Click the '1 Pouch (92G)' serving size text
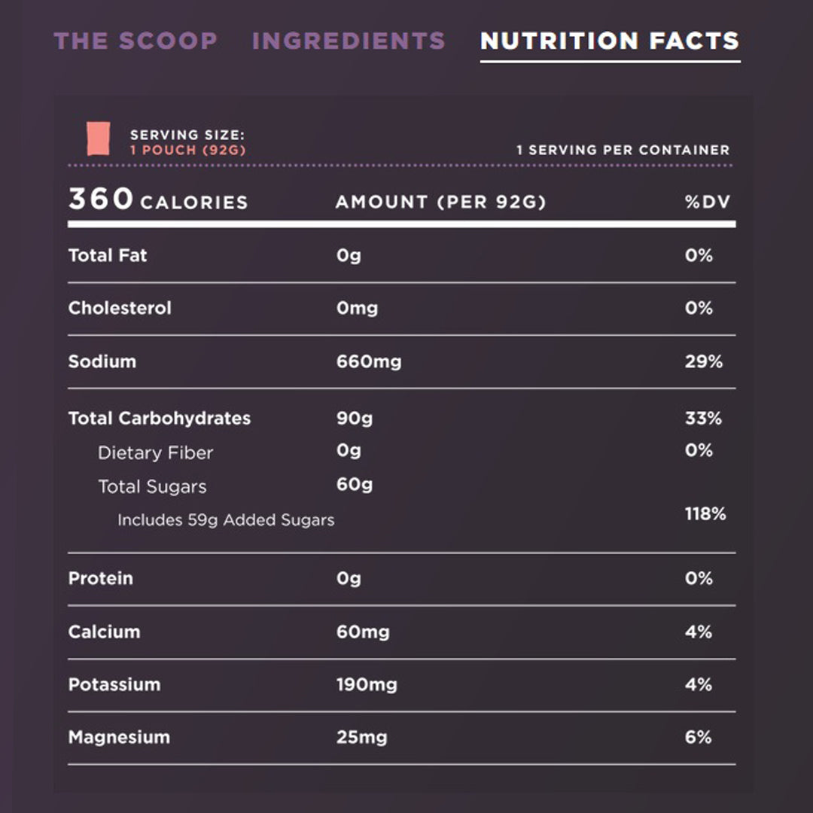The width and height of the screenshot is (813, 813). (188, 150)
